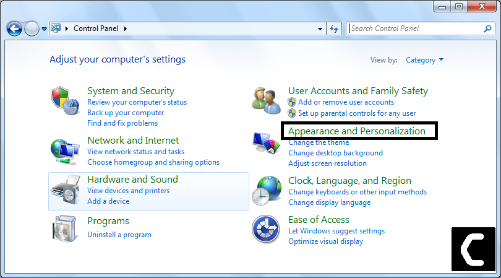The width and height of the screenshot is (501, 278).
Task: Select Control Panel breadcrumb in address bar
Action: point(96,28)
